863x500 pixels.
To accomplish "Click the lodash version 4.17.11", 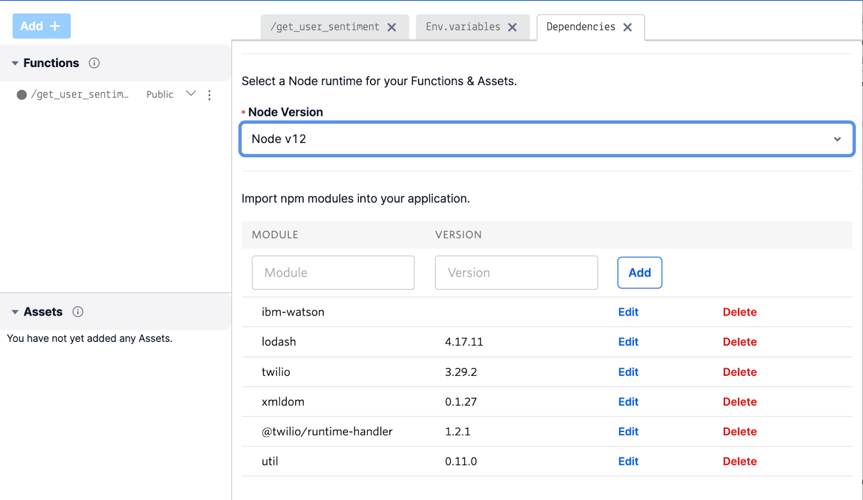I will 464,342.
